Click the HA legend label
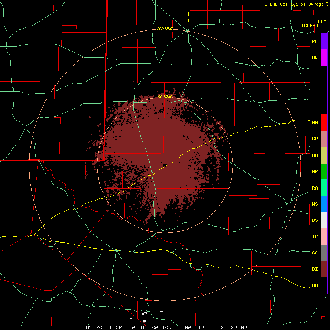 [x=315, y=122]
